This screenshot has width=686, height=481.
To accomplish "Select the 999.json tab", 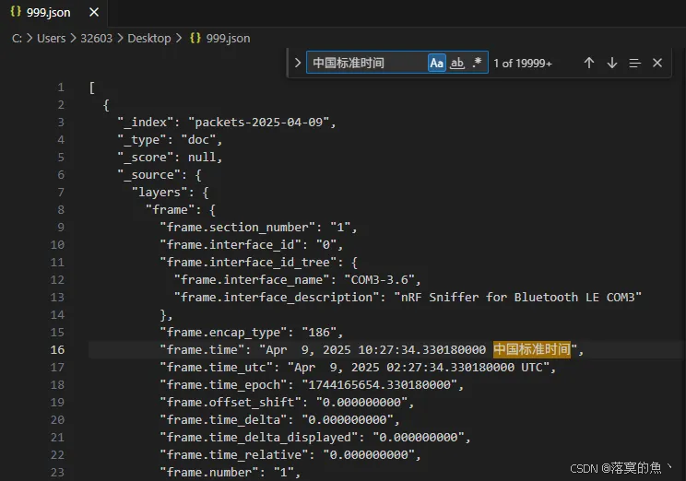I will [53, 13].
